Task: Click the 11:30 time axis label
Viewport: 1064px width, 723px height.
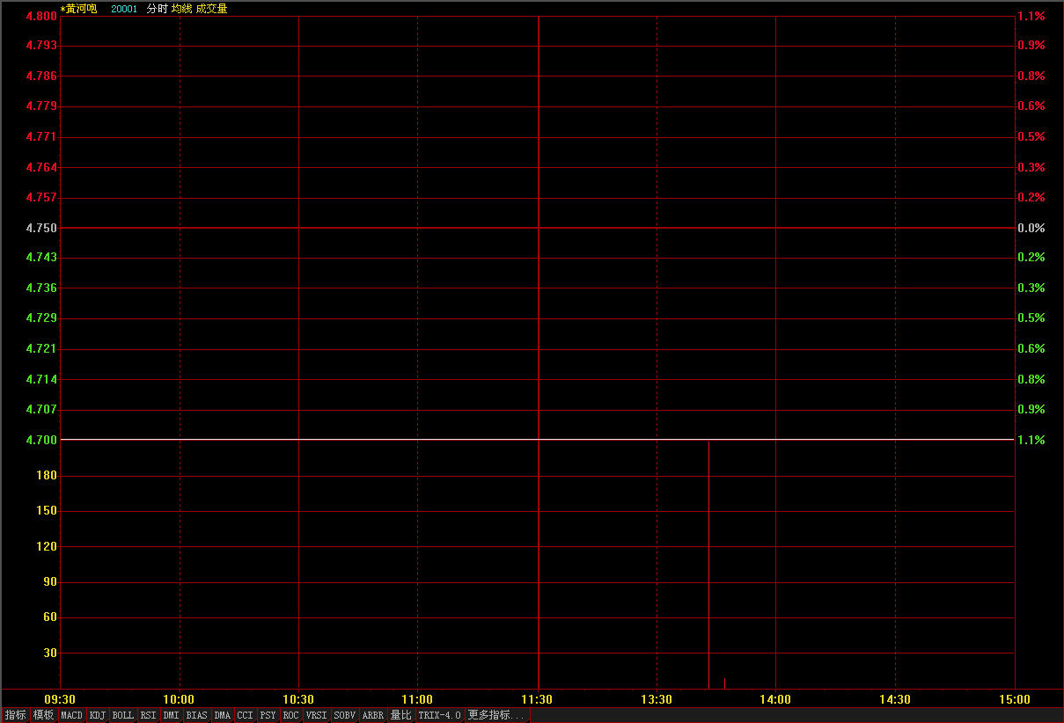Action: point(537,699)
